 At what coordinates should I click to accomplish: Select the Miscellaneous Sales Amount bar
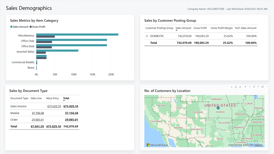tap(77, 34)
